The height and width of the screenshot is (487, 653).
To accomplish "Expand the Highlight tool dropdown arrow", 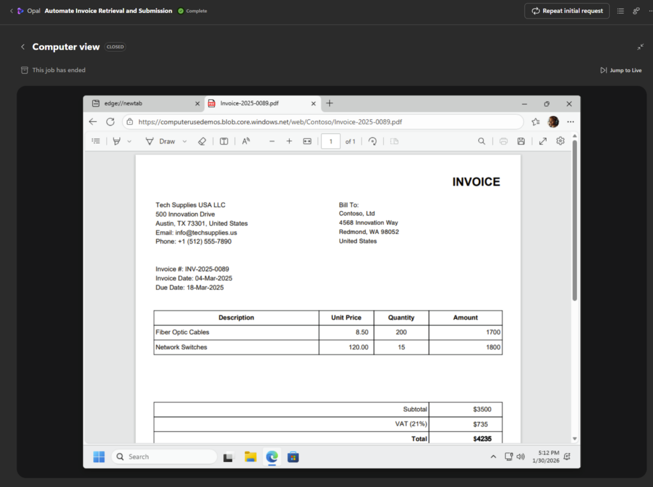I will (129, 142).
